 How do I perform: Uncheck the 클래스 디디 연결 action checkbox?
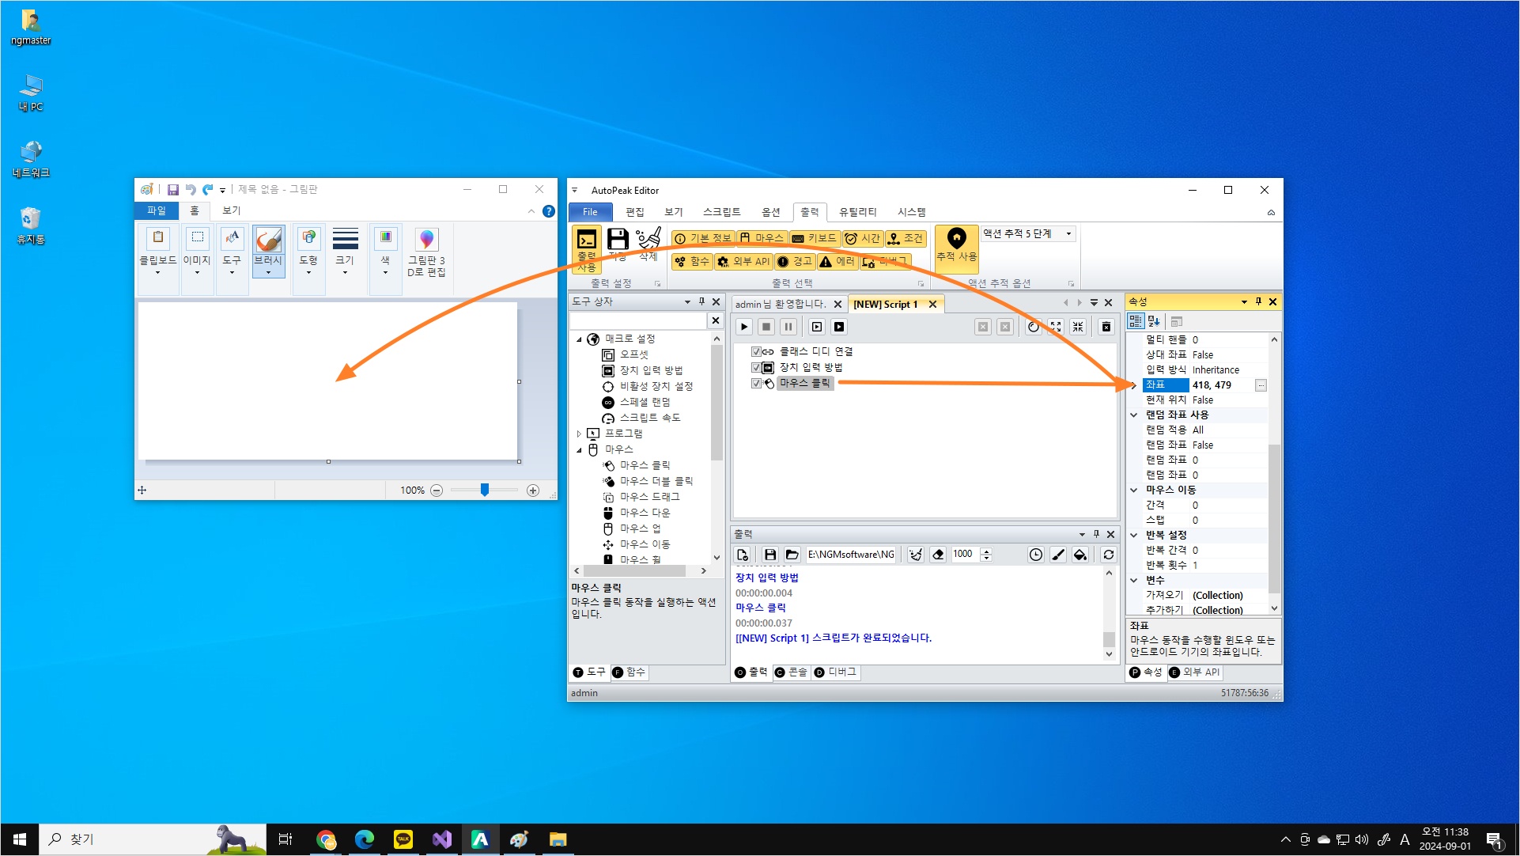pyautogui.click(x=756, y=351)
